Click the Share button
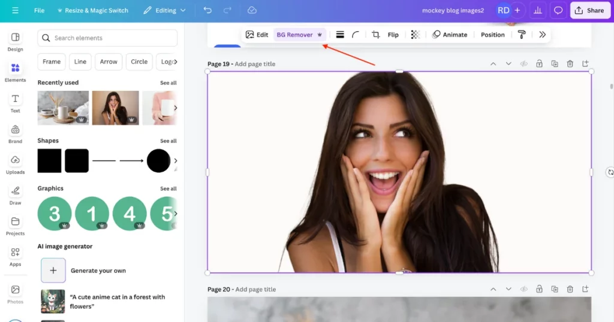This screenshot has height=322, width=614. tap(589, 11)
